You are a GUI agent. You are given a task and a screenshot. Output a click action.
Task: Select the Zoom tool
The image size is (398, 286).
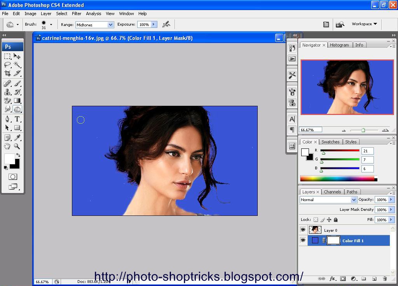click(x=17, y=146)
